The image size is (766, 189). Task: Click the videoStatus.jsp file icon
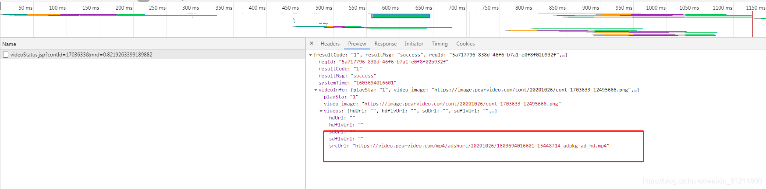6,55
